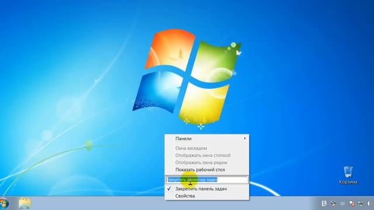374x210 pixels.
Task: Choose Отображать окна стопкой
Action: click(207, 155)
